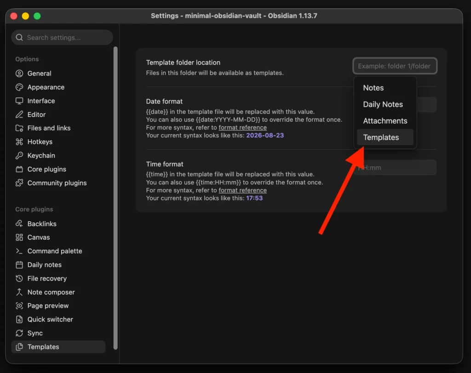Click the General profile icon
Screen dimensions: 471x373
pos(19,73)
